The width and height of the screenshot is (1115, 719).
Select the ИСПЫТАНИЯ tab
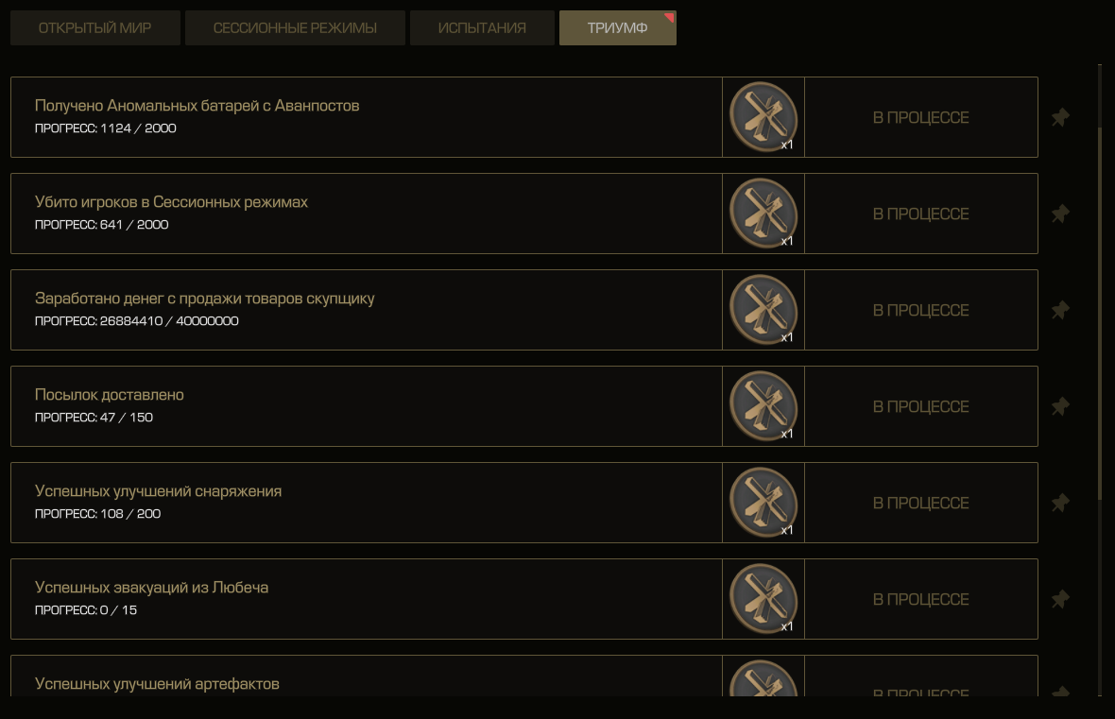click(x=482, y=27)
